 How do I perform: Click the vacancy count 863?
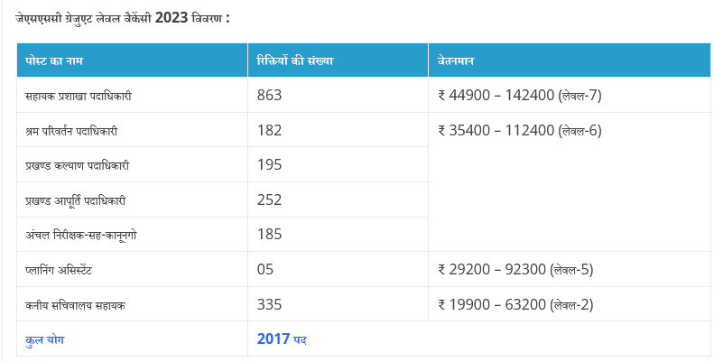[x=270, y=95]
